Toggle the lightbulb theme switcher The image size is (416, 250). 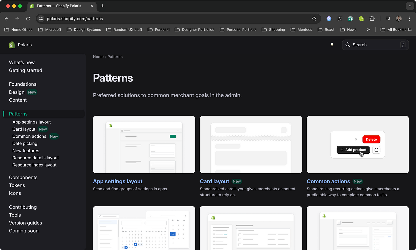click(x=332, y=45)
